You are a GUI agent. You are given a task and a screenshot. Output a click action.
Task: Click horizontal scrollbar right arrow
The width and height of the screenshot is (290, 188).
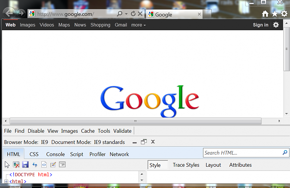279,121
